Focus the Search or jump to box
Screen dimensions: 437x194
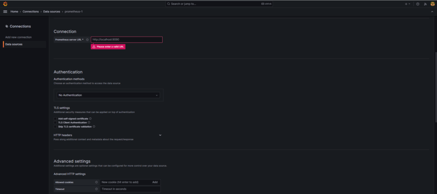[x=220, y=4]
